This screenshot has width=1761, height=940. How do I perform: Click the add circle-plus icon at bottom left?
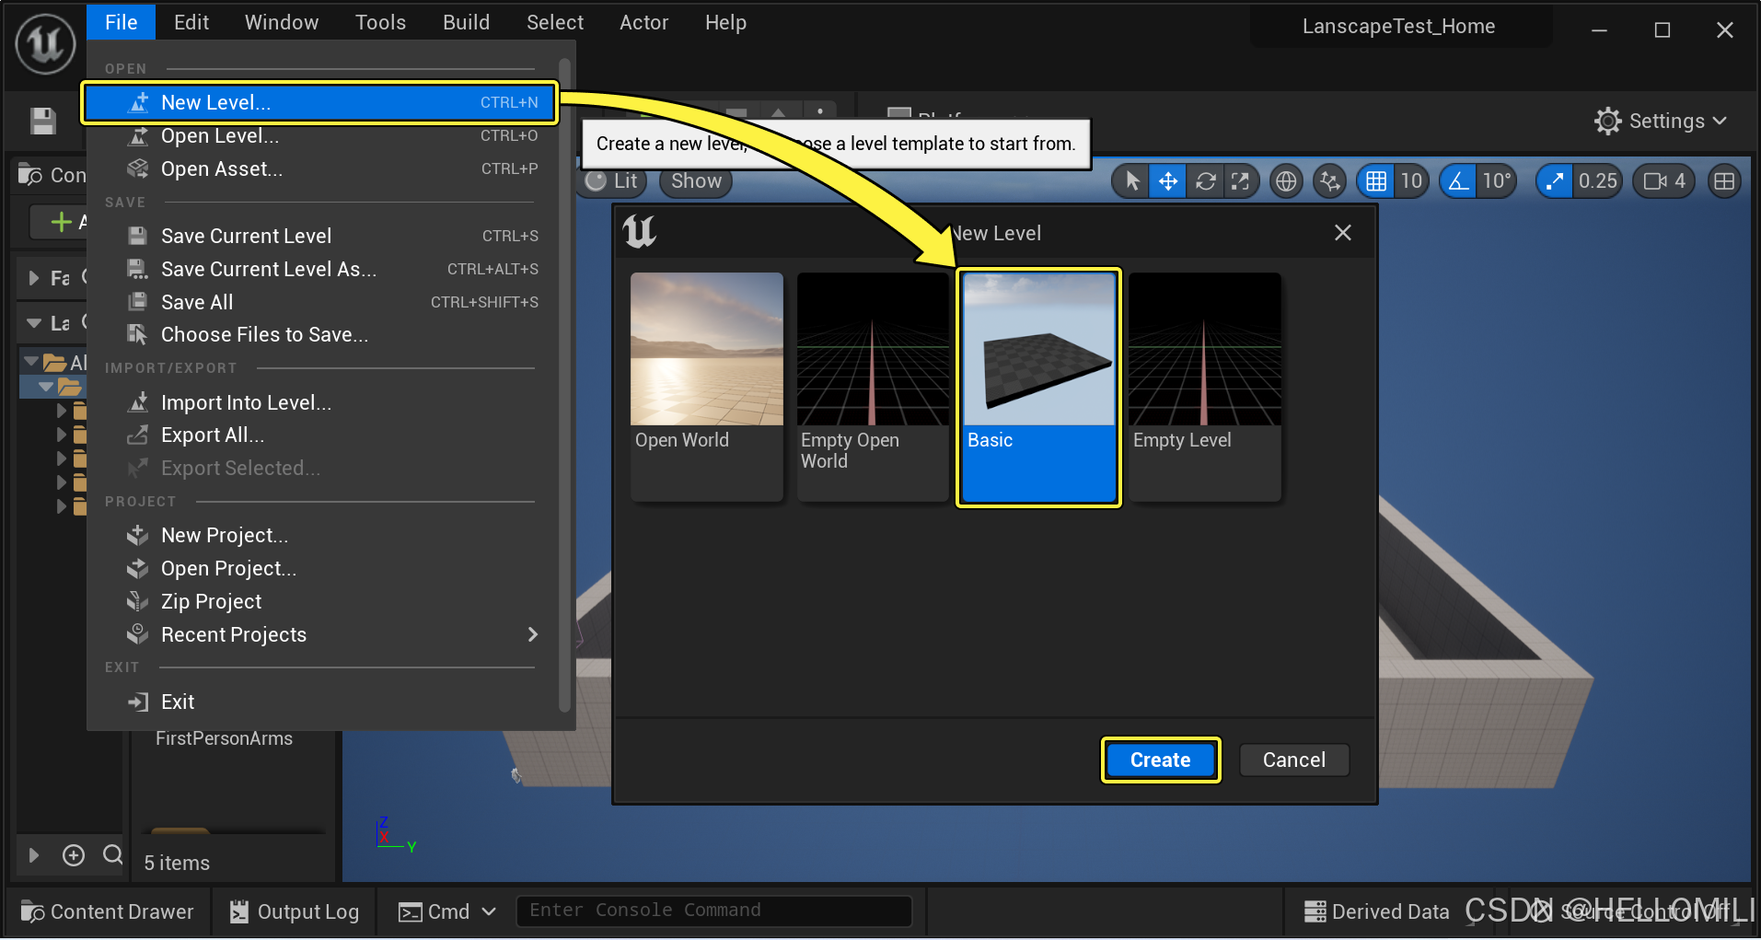[x=74, y=855]
